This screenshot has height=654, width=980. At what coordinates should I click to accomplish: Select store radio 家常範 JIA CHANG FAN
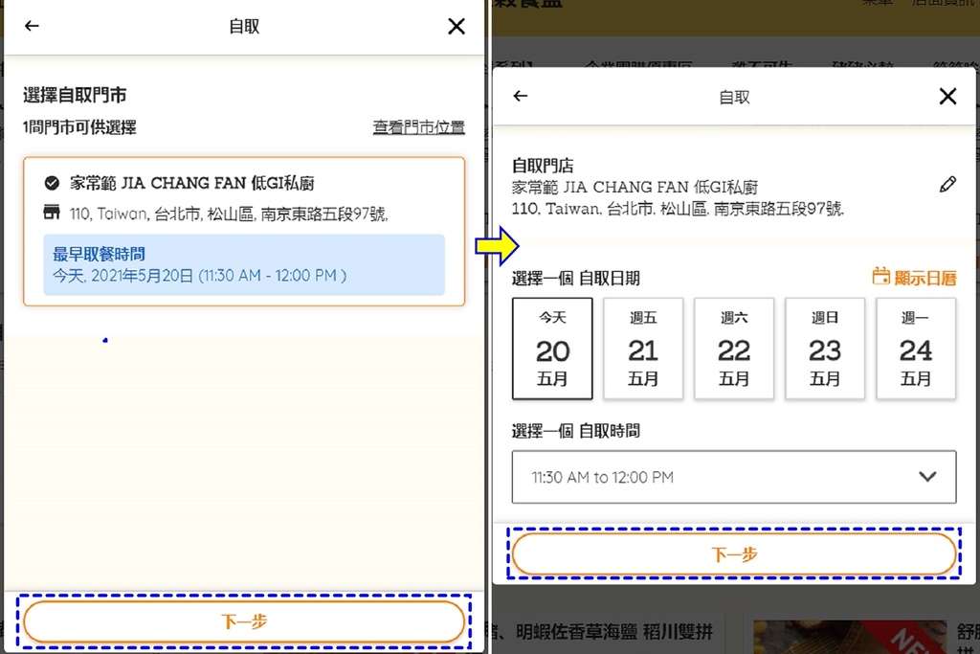[52, 183]
